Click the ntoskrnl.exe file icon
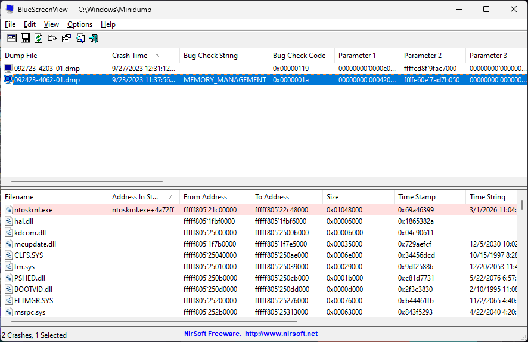Viewport: 528px width, 342px height. (x=9, y=210)
